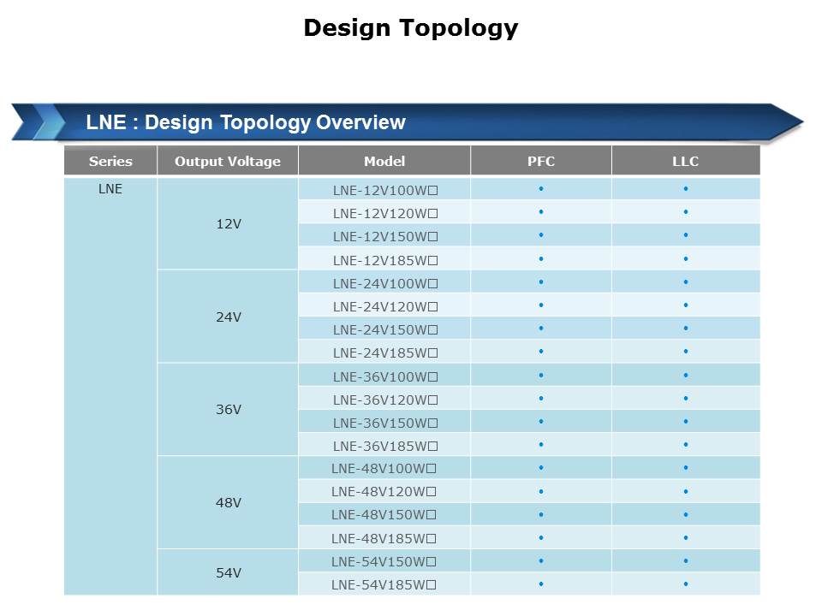Select the Output Voltage column header
This screenshot has height=616, width=822.
[x=228, y=161]
